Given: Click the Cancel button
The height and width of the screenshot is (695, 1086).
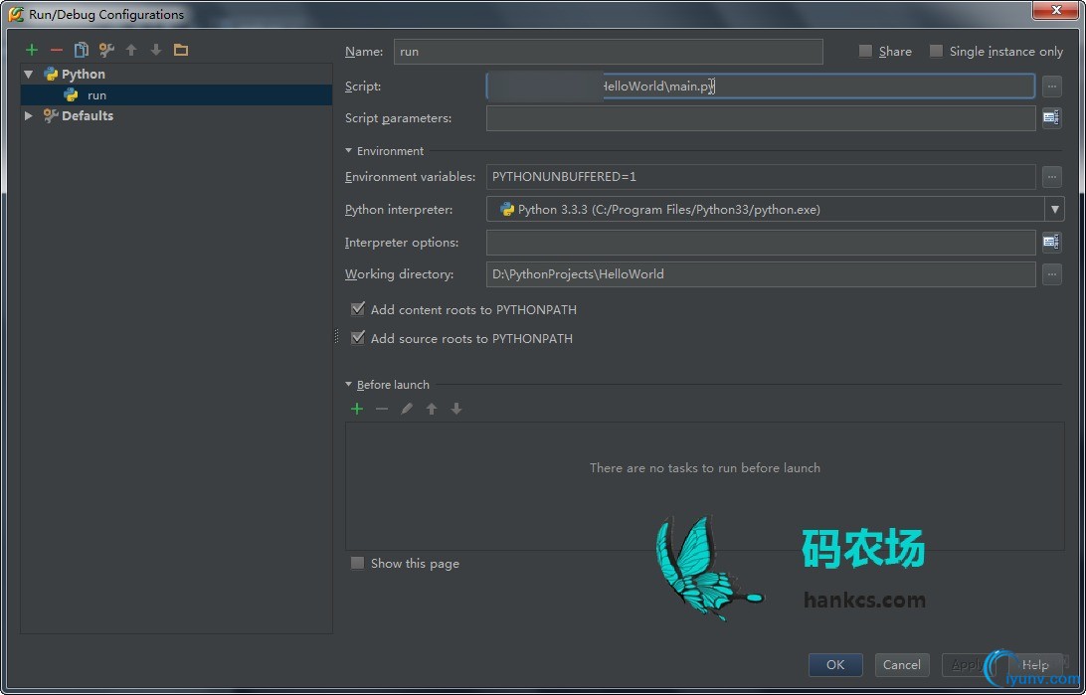Looking at the screenshot, I should (902, 664).
